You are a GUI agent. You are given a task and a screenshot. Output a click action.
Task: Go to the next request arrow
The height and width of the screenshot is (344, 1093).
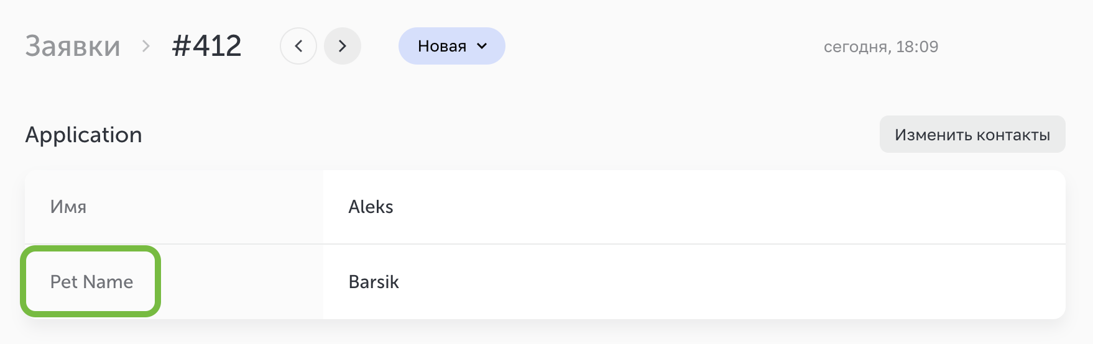343,46
